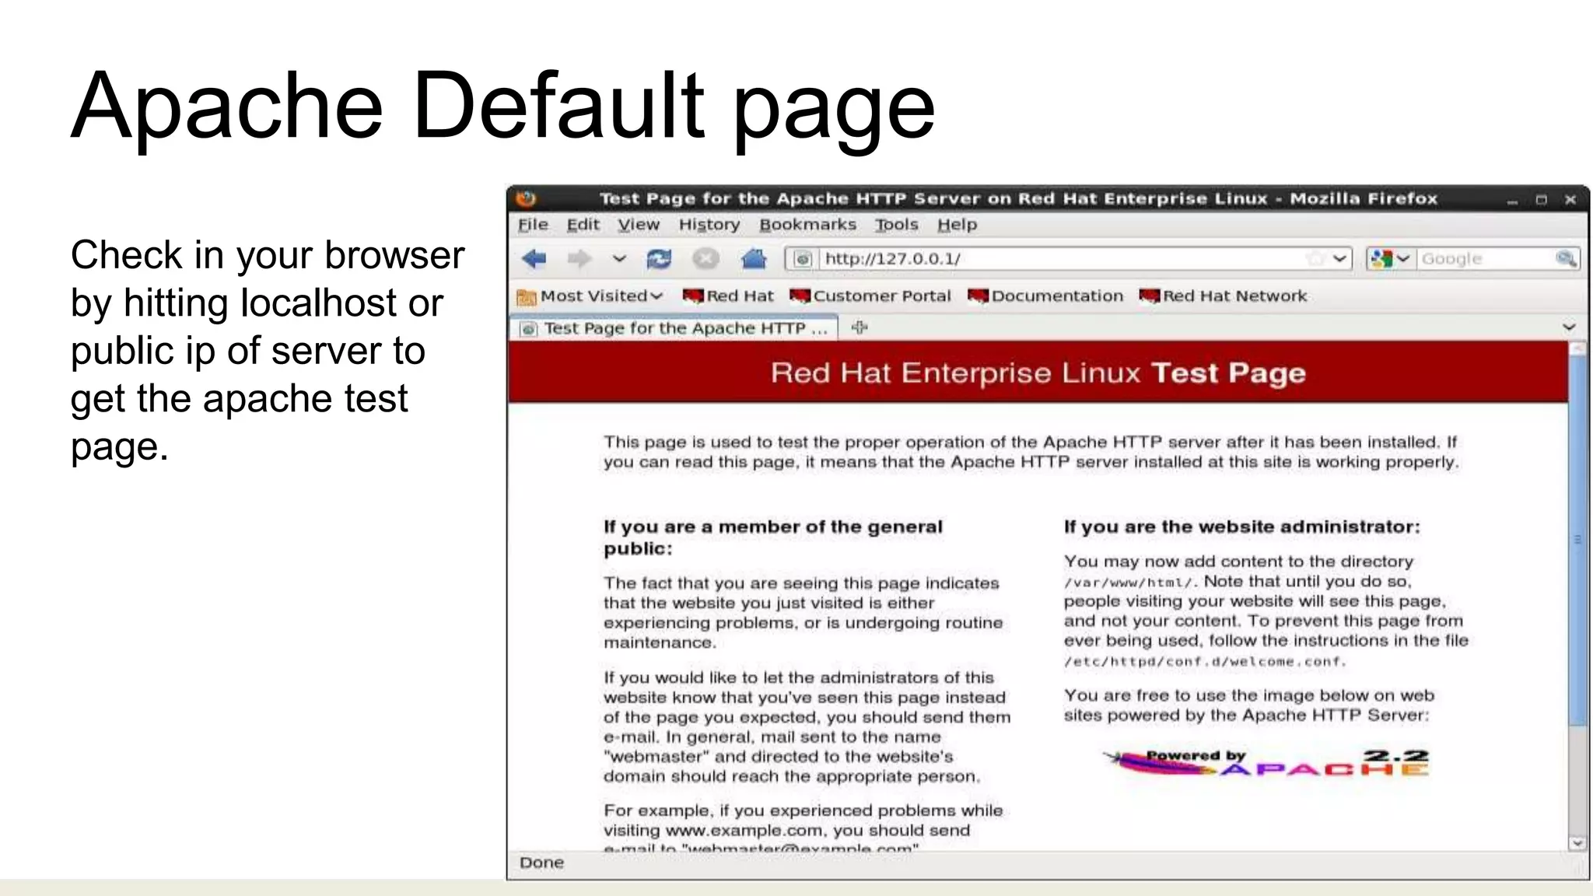Image resolution: width=1593 pixels, height=896 pixels.
Task: Close the Firefox window
Action: point(1570,200)
